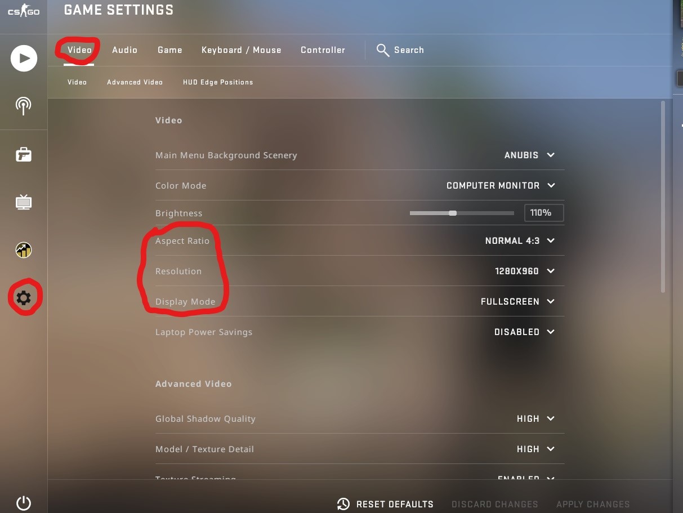Open the Watch TV icon in sidebar
683x513 pixels.
click(24, 202)
